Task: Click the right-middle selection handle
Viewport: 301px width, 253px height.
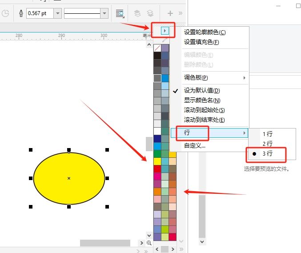Action: click(x=107, y=178)
